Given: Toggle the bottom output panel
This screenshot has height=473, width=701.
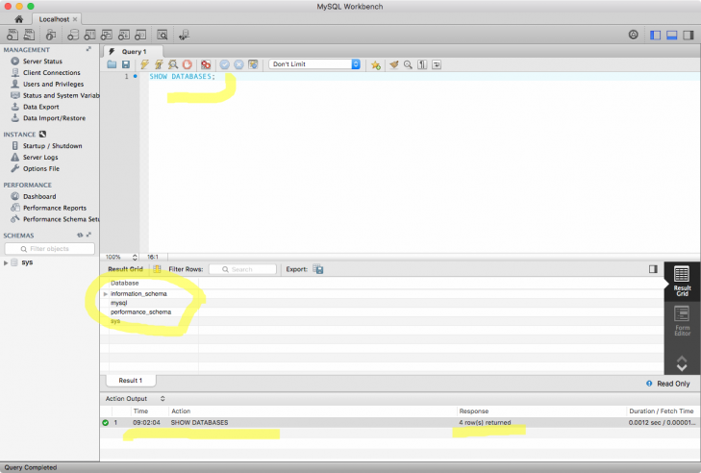Looking at the screenshot, I should (x=671, y=35).
